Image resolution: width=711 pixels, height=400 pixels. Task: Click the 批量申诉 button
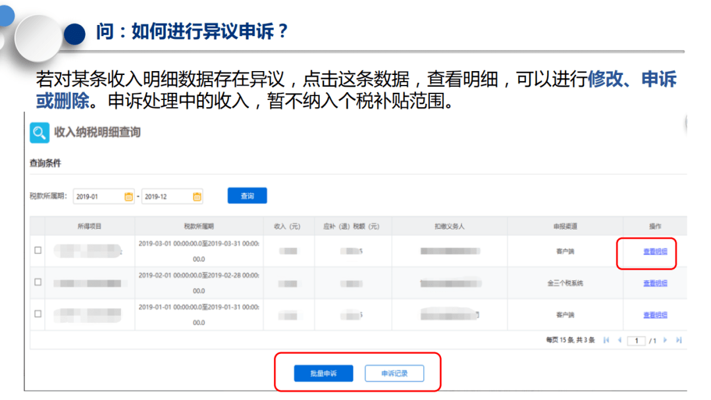coord(323,373)
